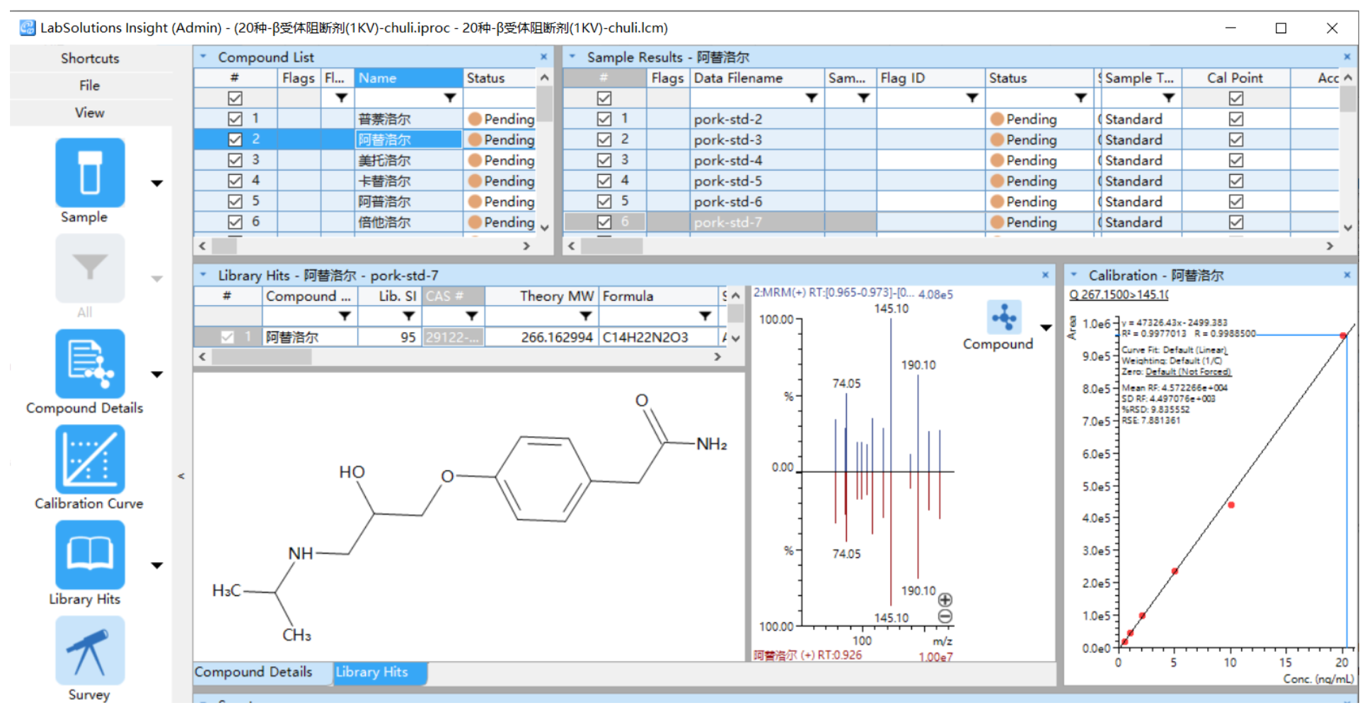Uncheck compound row 3 checkbox

[235, 161]
